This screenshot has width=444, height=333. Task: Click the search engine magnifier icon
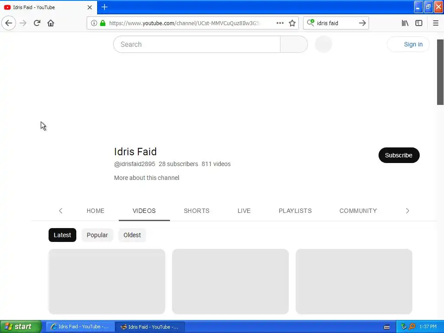point(310,23)
